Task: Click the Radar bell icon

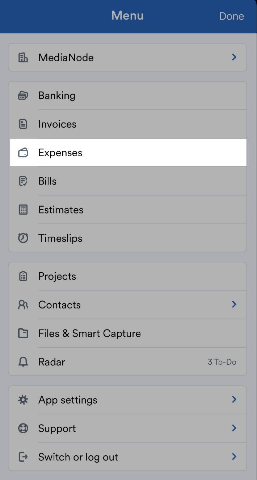Action: point(23,362)
